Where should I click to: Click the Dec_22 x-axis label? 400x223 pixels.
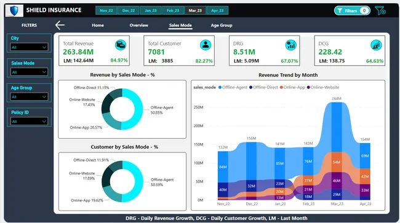252,204
